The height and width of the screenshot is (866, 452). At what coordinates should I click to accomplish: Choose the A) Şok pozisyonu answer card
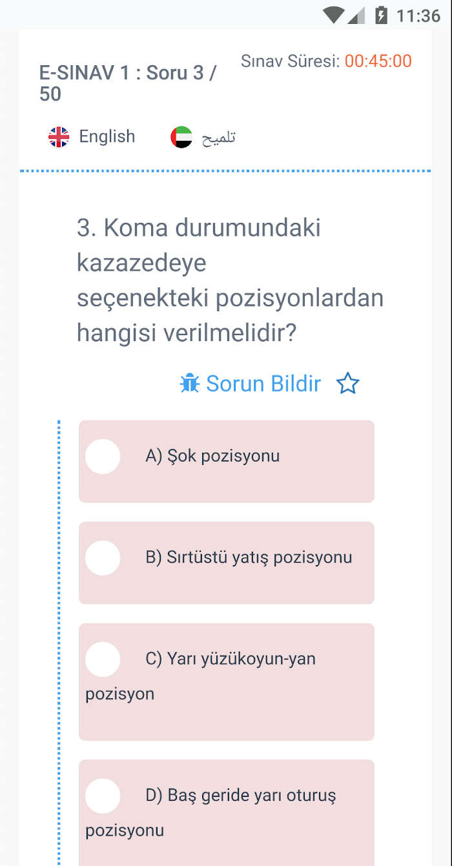click(227, 462)
